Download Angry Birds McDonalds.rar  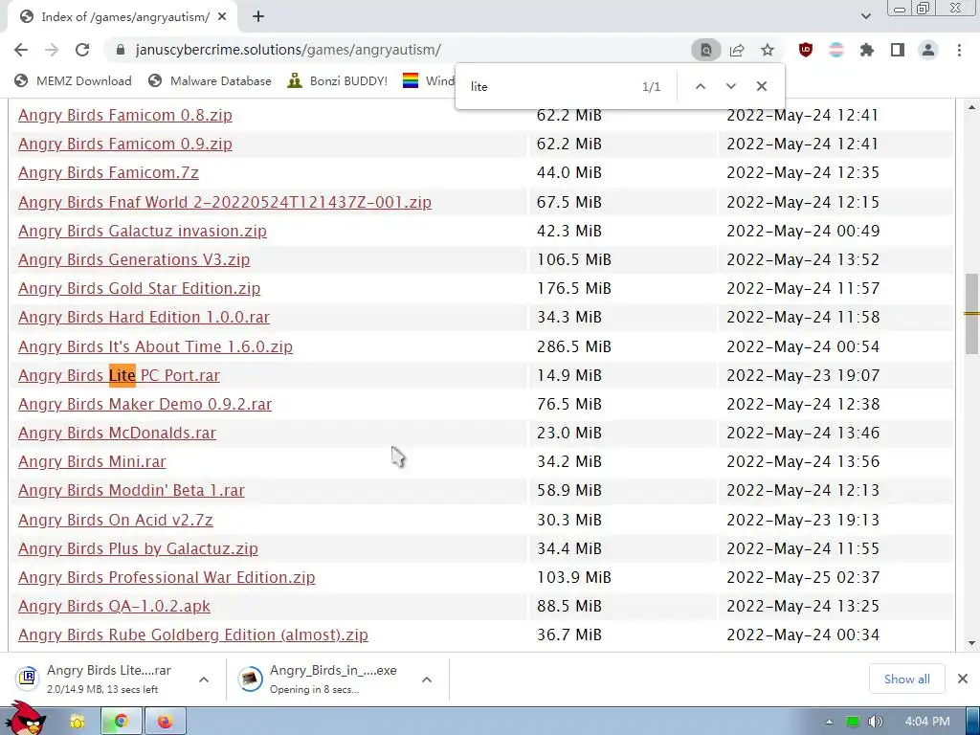117,434
